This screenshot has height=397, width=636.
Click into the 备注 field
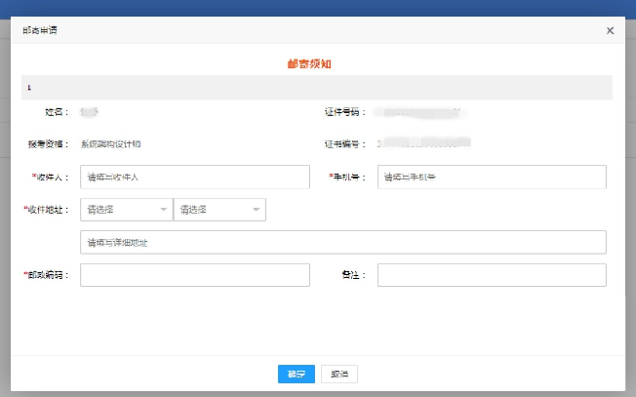pos(492,275)
